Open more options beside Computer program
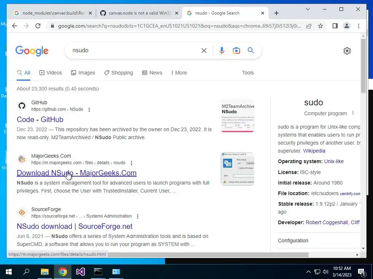Image resolution: width=373 pixels, height=279 pixels. pos(353,113)
